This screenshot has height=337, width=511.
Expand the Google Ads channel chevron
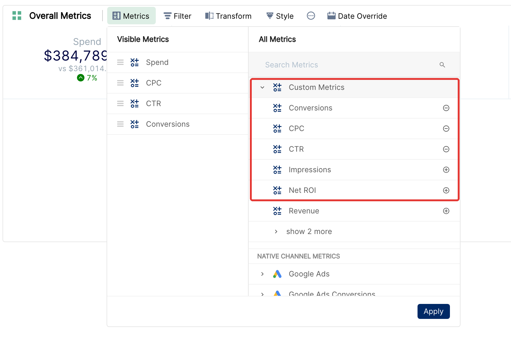point(262,274)
